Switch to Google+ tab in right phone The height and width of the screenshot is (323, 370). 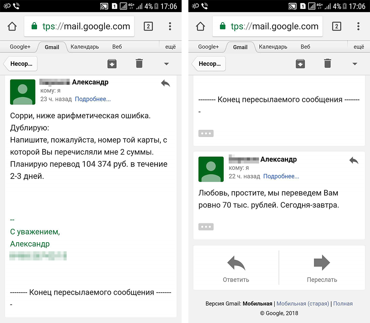[x=208, y=47]
